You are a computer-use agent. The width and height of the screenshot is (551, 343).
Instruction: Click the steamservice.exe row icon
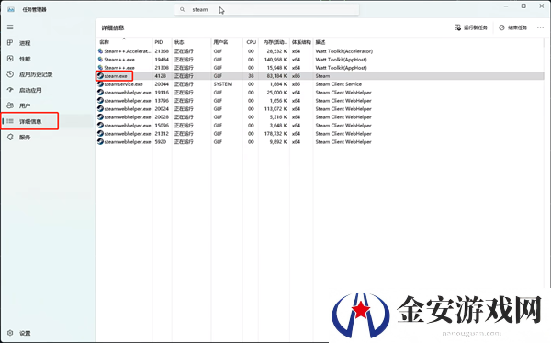click(100, 83)
